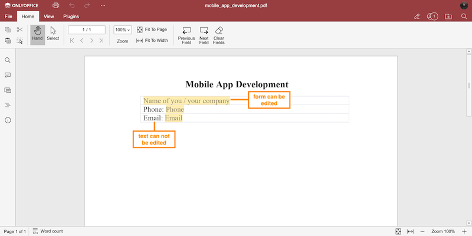Screen dimensions: 472x236
Task: Open the Search panel in left sidebar
Action: pyautogui.click(x=8, y=60)
